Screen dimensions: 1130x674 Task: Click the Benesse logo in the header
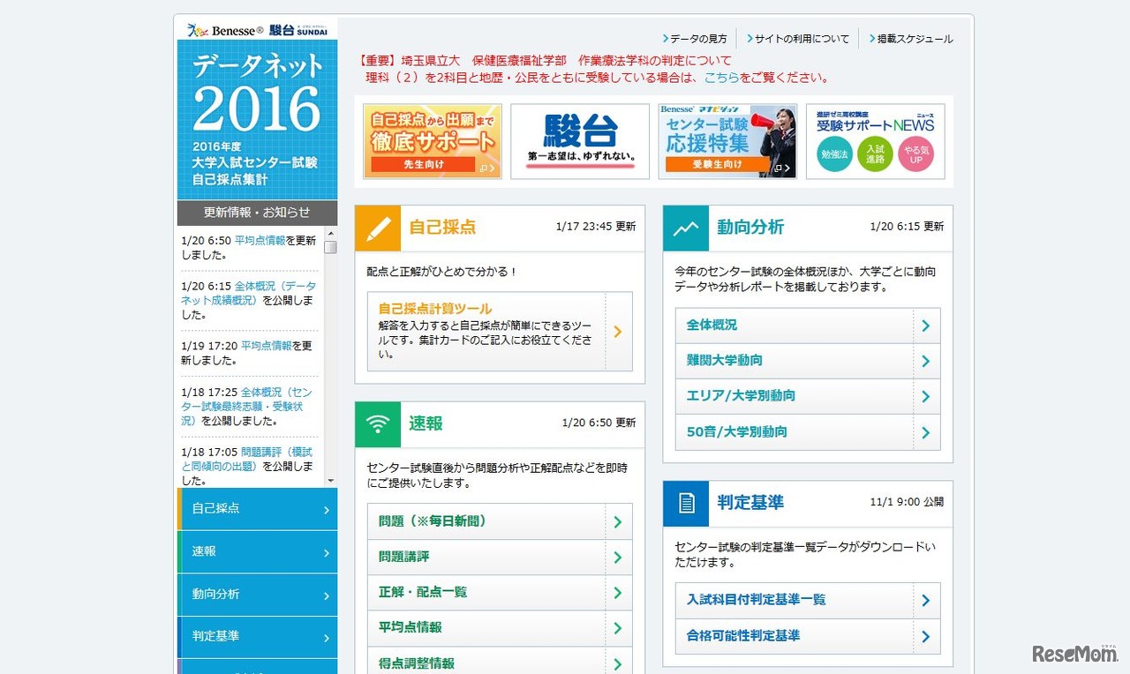(225, 30)
